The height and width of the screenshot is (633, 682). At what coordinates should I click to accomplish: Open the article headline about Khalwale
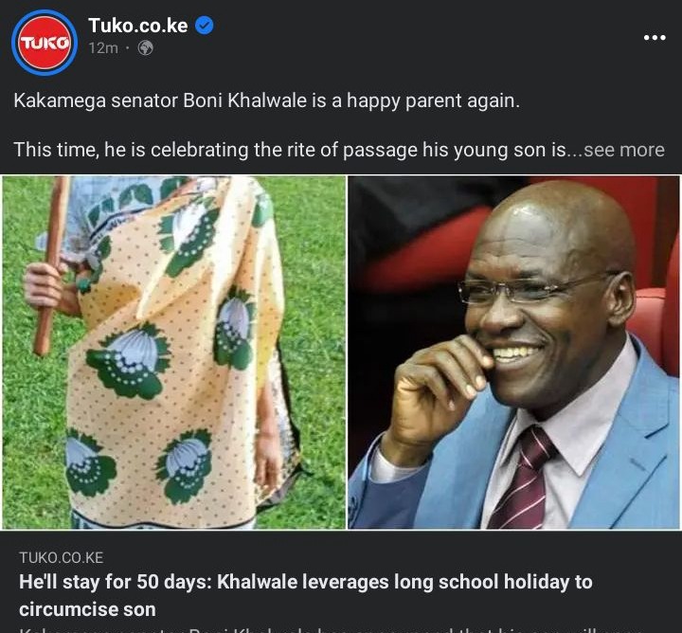click(x=305, y=595)
